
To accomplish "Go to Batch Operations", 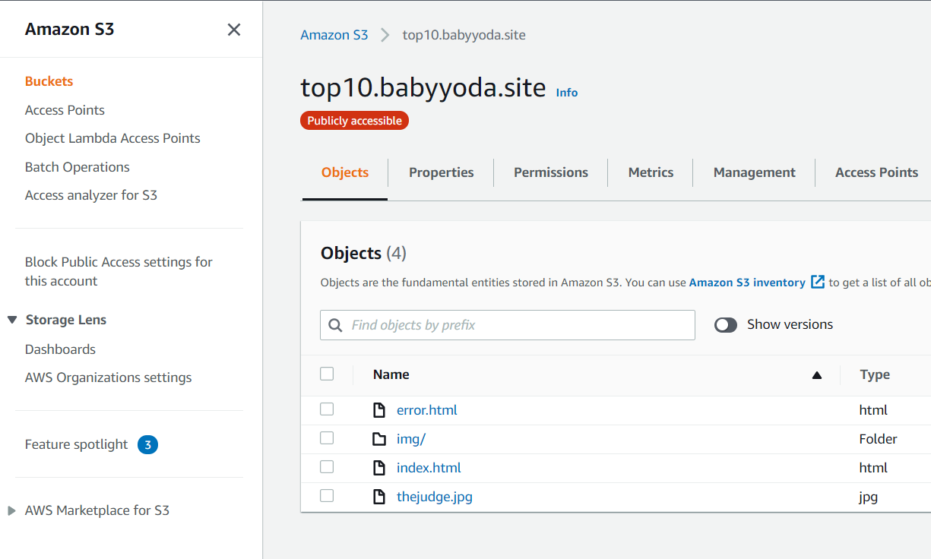I will pyautogui.click(x=78, y=167).
